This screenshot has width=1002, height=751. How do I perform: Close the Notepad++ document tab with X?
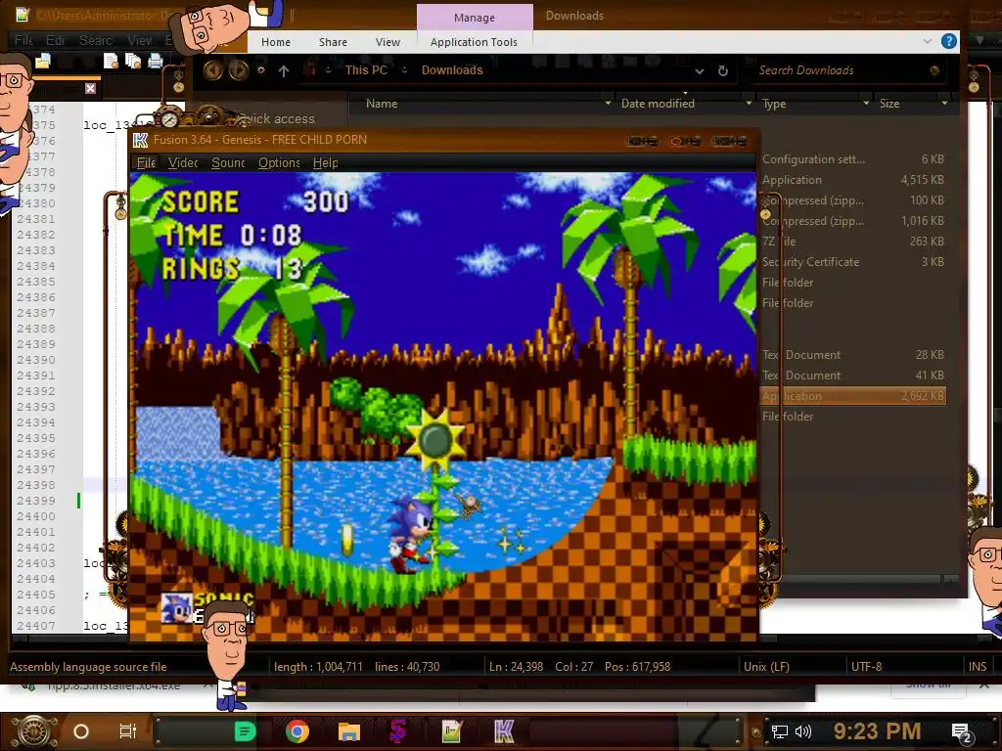click(x=90, y=88)
